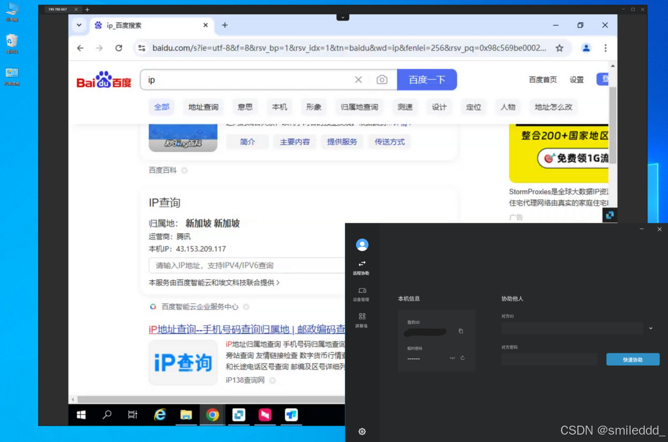Click the IP address query input field

(247, 266)
